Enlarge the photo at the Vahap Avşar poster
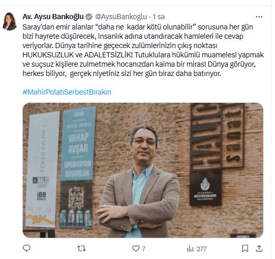 pyautogui.click(x=78, y=144)
